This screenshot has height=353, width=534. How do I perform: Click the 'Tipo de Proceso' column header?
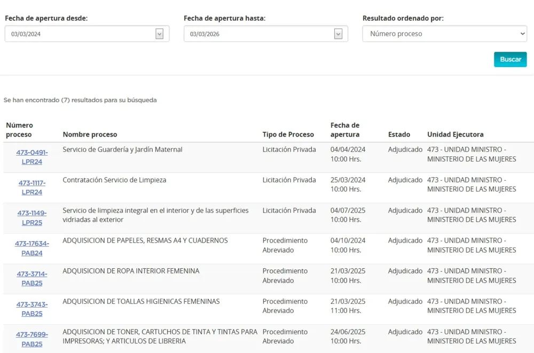click(x=288, y=134)
